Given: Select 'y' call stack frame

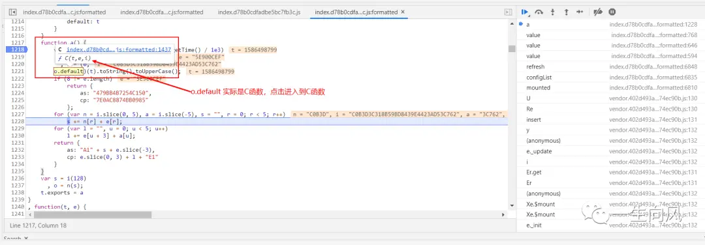Looking at the screenshot, I should [610, 130].
